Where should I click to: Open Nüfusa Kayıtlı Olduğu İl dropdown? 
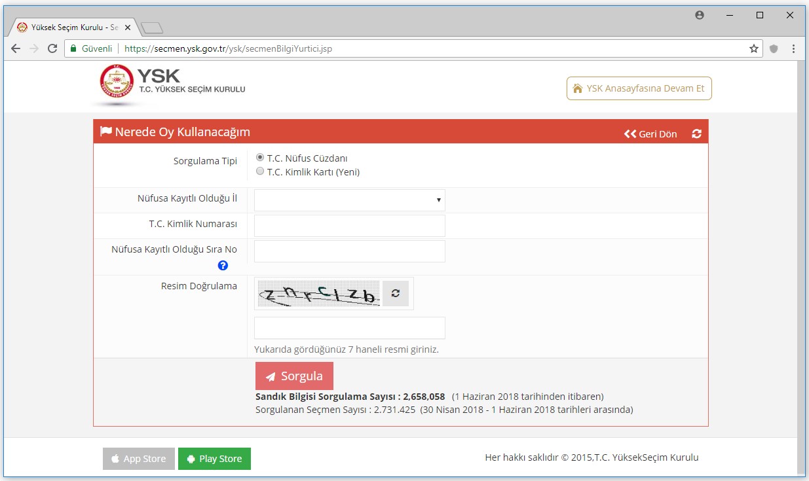[349, 200]
